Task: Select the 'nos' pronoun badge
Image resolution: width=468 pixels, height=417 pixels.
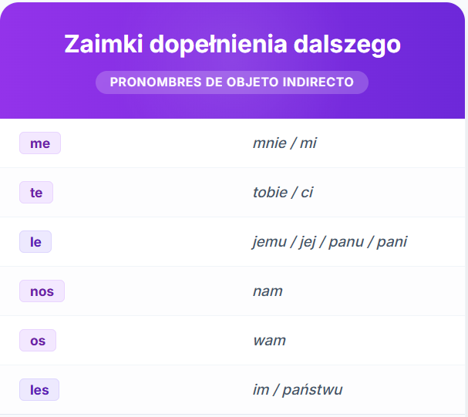Action: tap(42, 291)
